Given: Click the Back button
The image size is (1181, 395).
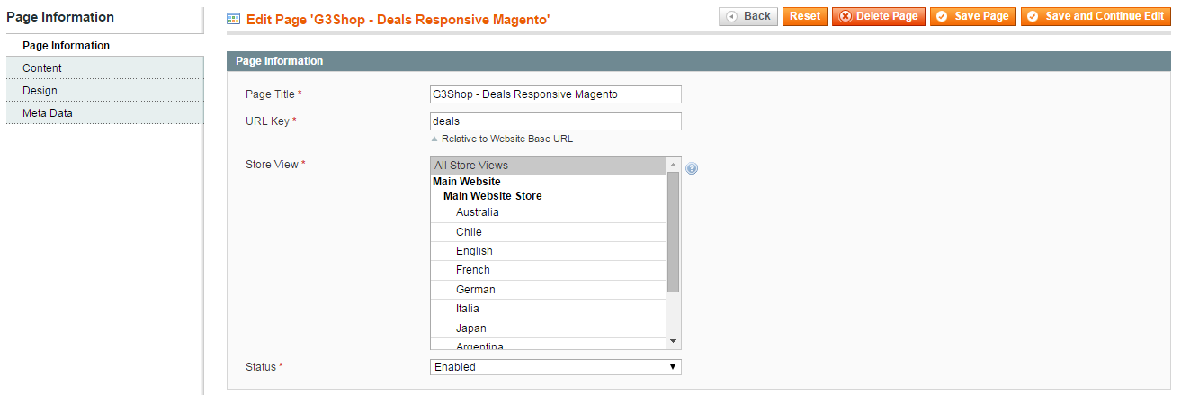Looking at the screenshot, I should [x=748, y=16].
